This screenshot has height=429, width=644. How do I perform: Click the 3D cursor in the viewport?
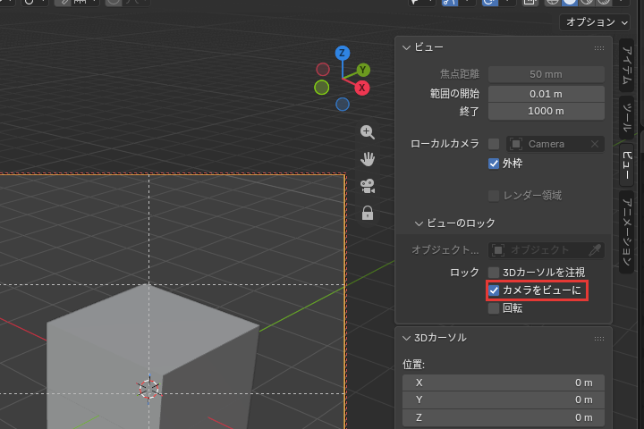[149, 389]
